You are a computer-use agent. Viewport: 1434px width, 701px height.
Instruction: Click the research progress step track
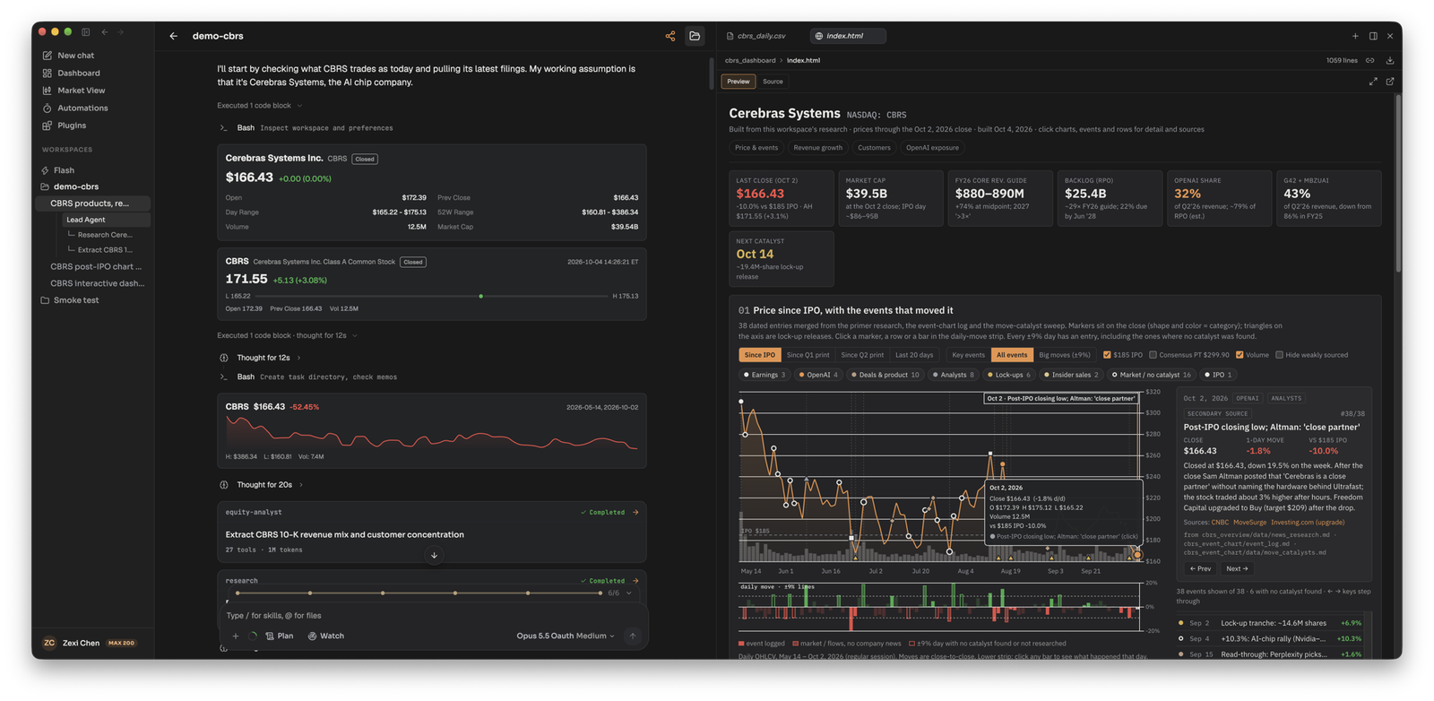click(x=419, y=593)
